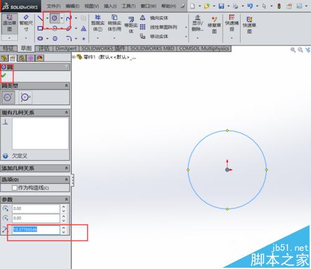Click Mirror Entities (镜向实体) tool
The width and height of the screenshot is (311, 269).
click(154, 18)
